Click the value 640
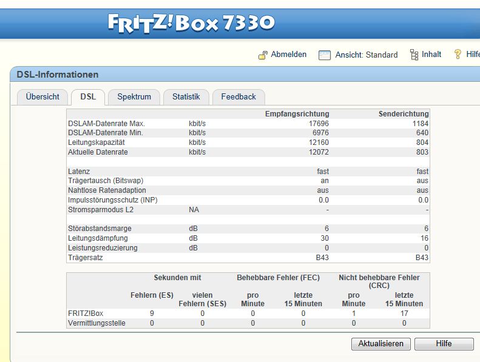 tap(422, 133)
